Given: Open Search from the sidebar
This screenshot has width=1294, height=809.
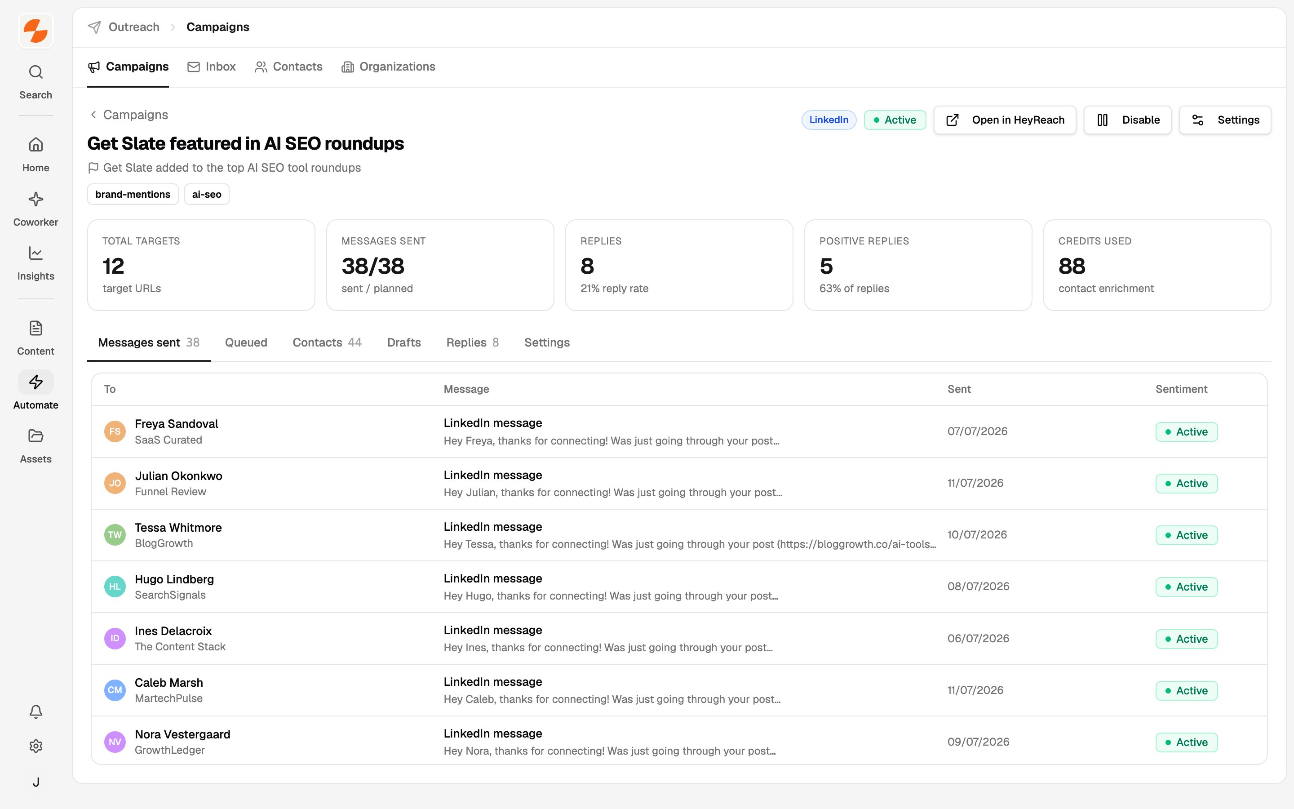Looking at the screenshot, I should pos(36,82).
